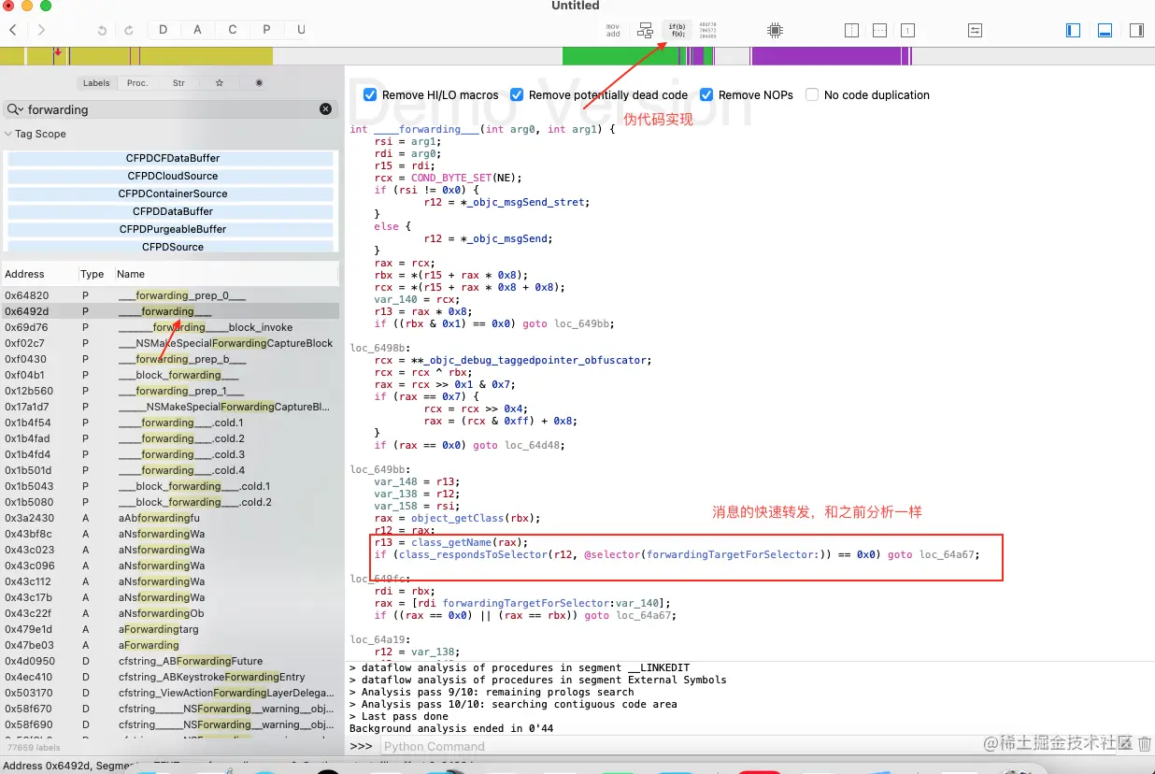The width and height of the screenshot is (1155, 774).
Task: Click the trash icon in console corner
Action: [1144, 744]
